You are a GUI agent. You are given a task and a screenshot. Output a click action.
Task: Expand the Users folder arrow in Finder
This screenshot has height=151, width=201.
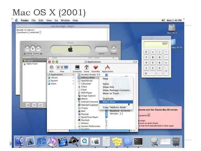point(73,84)
